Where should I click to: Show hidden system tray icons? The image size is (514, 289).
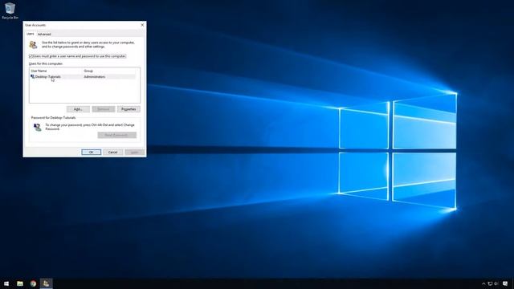click(x=483, y=283)
